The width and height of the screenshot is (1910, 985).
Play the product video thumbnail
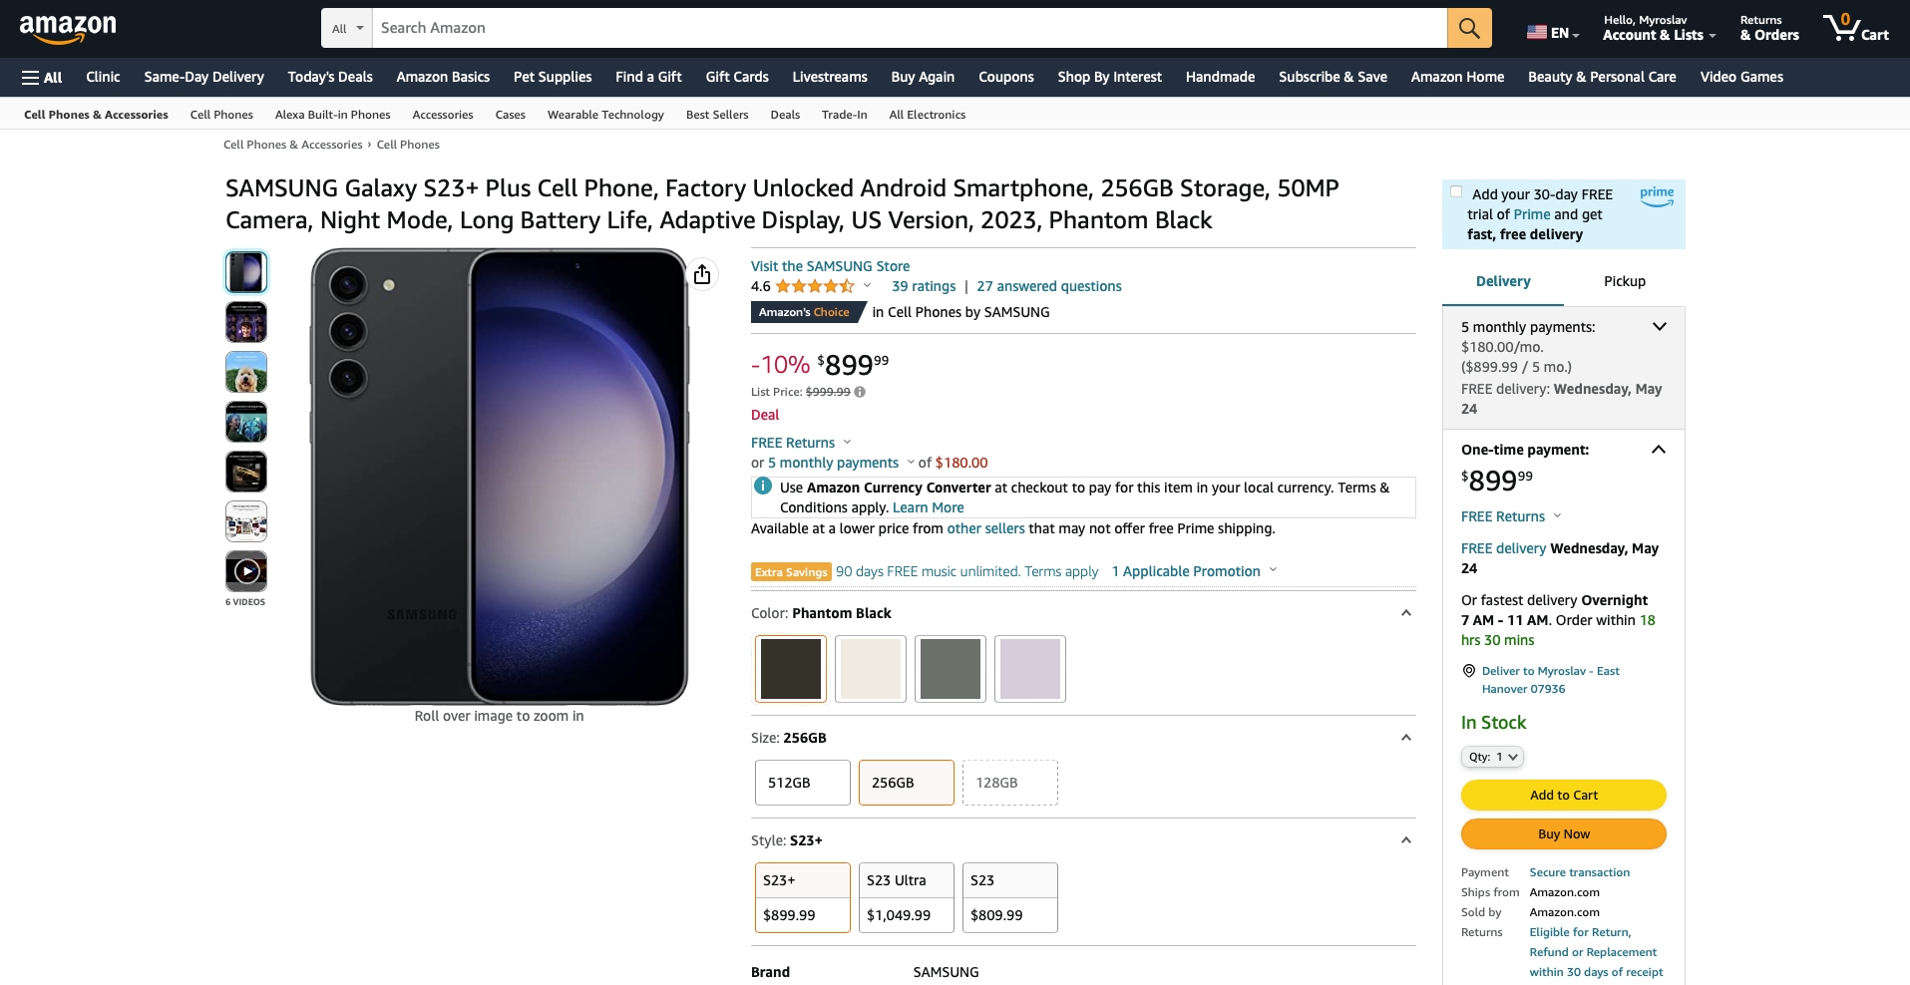click(246, 571)
